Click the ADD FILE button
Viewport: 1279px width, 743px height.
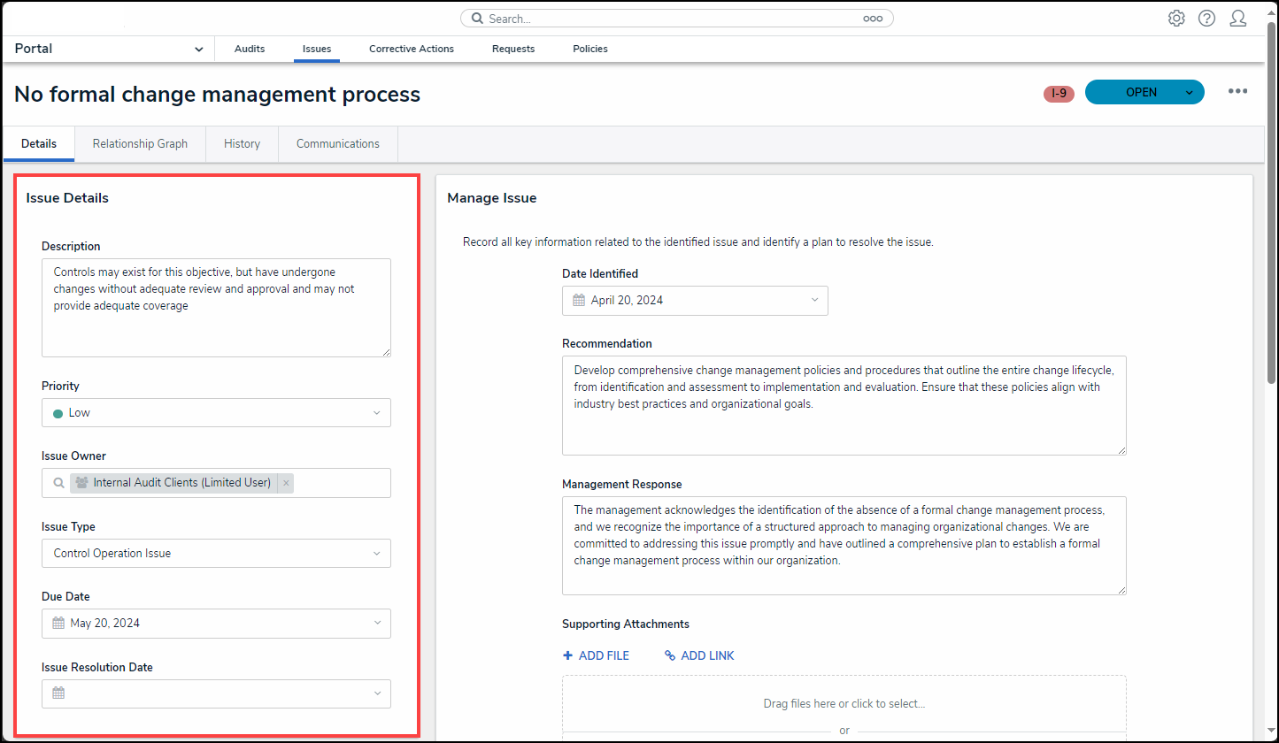(x=596, y=655)
